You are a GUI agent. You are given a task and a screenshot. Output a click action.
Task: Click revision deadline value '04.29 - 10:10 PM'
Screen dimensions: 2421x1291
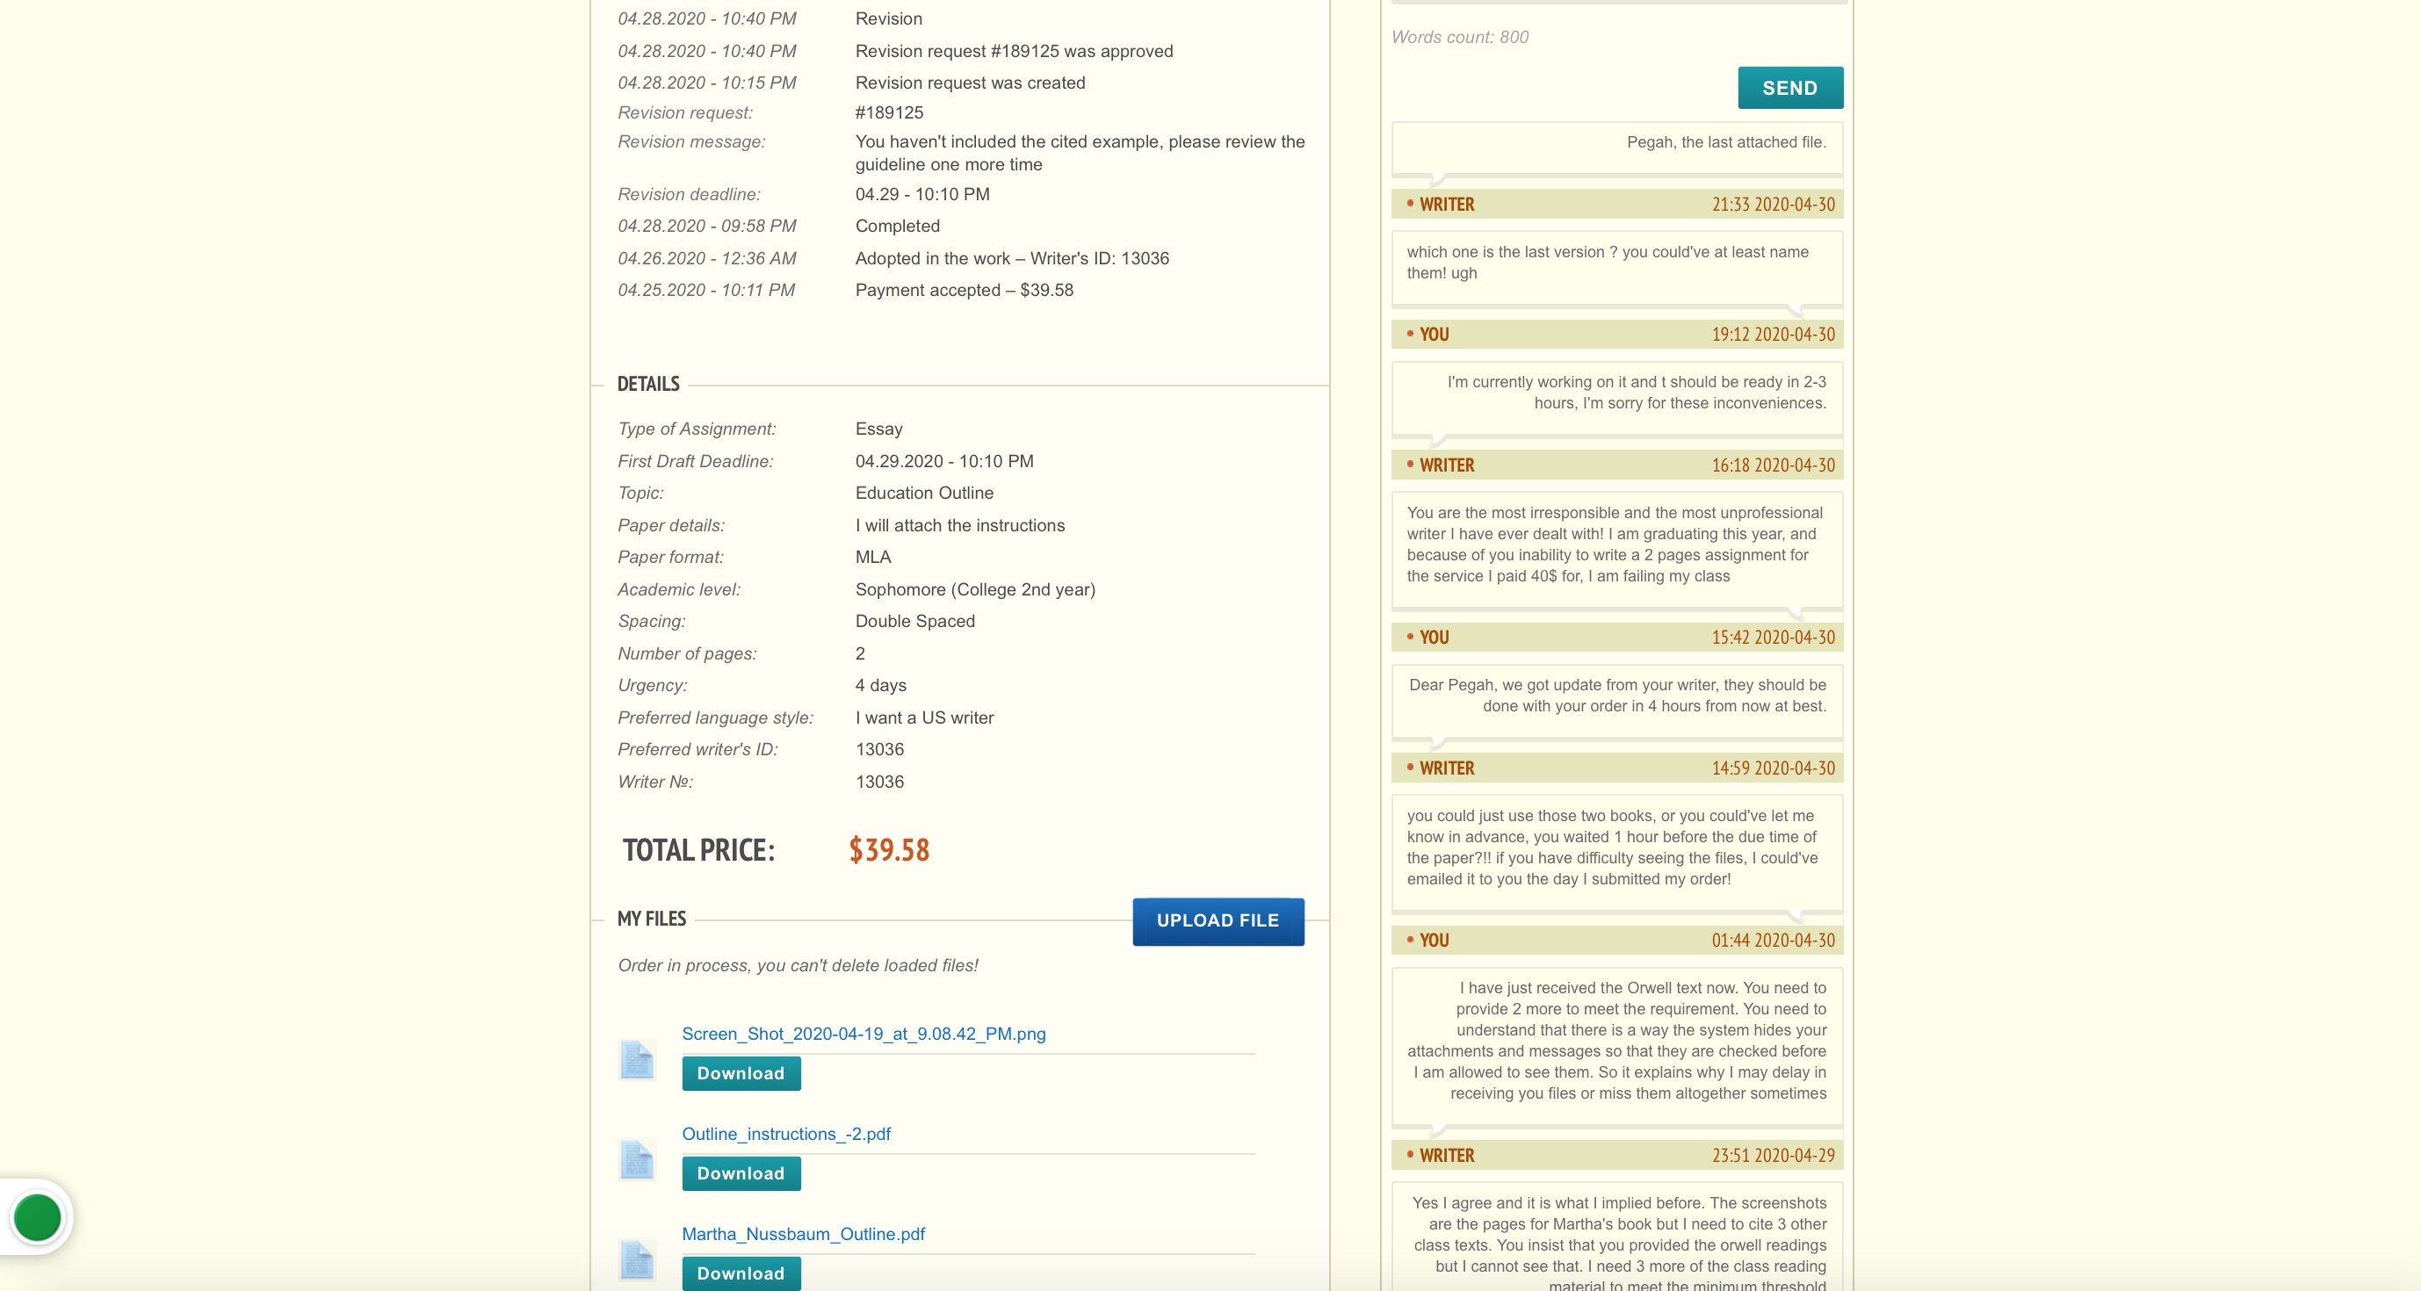point(922,194)
